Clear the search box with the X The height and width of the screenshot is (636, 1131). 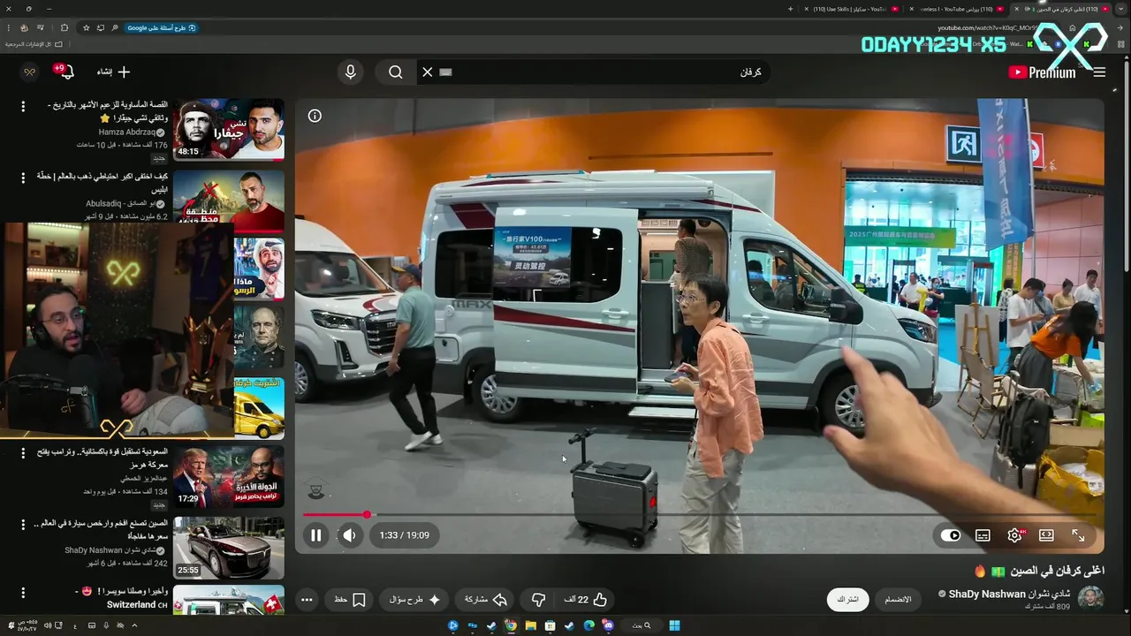point(428,72)
